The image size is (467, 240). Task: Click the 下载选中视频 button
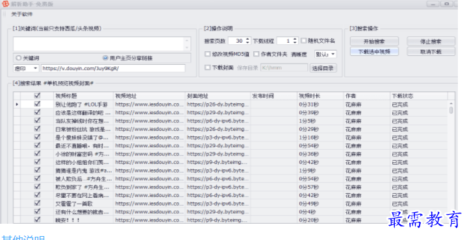(374, 51)
